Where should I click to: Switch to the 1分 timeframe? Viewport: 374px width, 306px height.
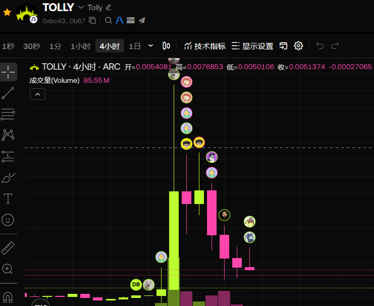click(x=56, y=46)
